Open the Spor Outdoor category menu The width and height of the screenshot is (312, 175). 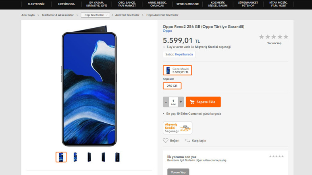[187, 4]
